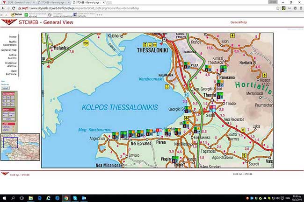
Task: Open traffic controller icon next to Pilea
Action: [187, 65]
